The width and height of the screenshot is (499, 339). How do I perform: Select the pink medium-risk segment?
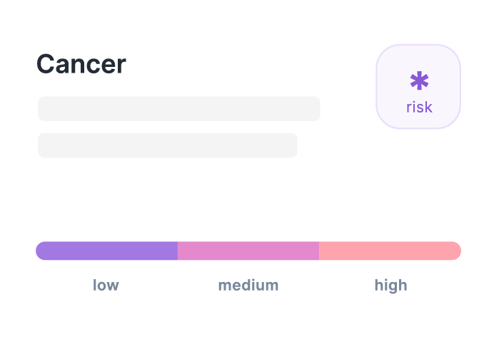click(248, 251)
